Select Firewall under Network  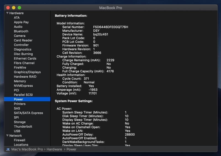pyautogui.click(x=19, y=140)
